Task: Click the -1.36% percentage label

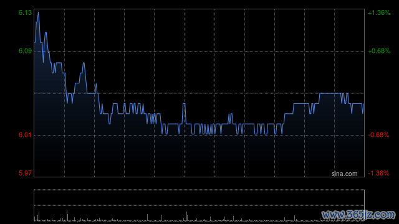Action: [x=378, y=173]
